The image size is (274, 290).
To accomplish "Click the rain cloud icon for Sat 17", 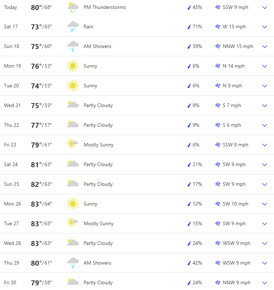I will (x=73, y=27).
